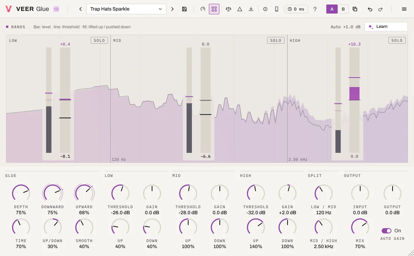This screenshot has width=414, height=256.
Task: Click the VEER logo
Action: (x=9, y=9)
